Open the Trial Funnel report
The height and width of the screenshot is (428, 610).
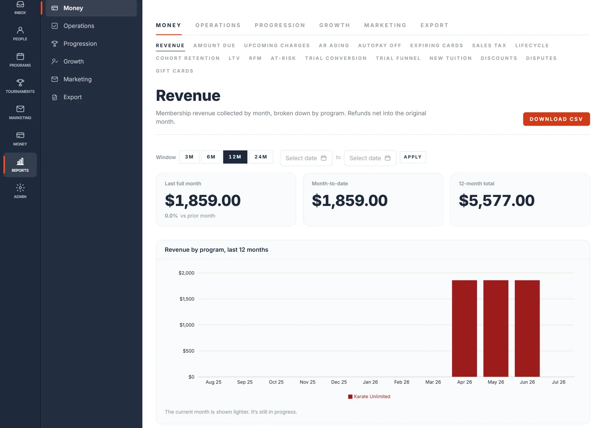click(398, 58)
